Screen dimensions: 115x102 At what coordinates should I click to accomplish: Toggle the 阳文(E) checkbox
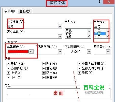[x=44, y=73]
